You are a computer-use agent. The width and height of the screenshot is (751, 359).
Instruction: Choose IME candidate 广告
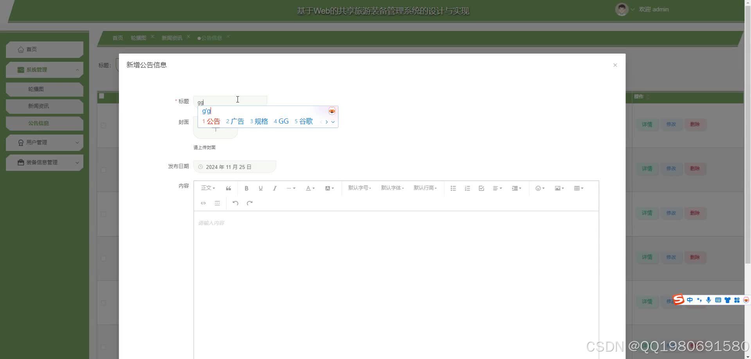235,121
